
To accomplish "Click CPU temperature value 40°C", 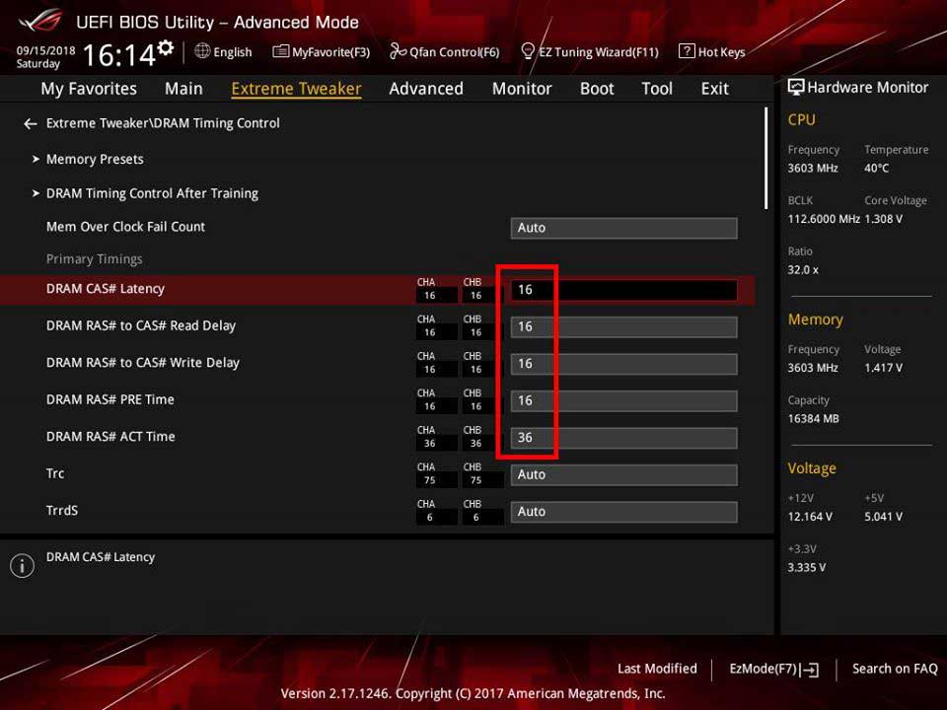I will [x=876, y=169].
